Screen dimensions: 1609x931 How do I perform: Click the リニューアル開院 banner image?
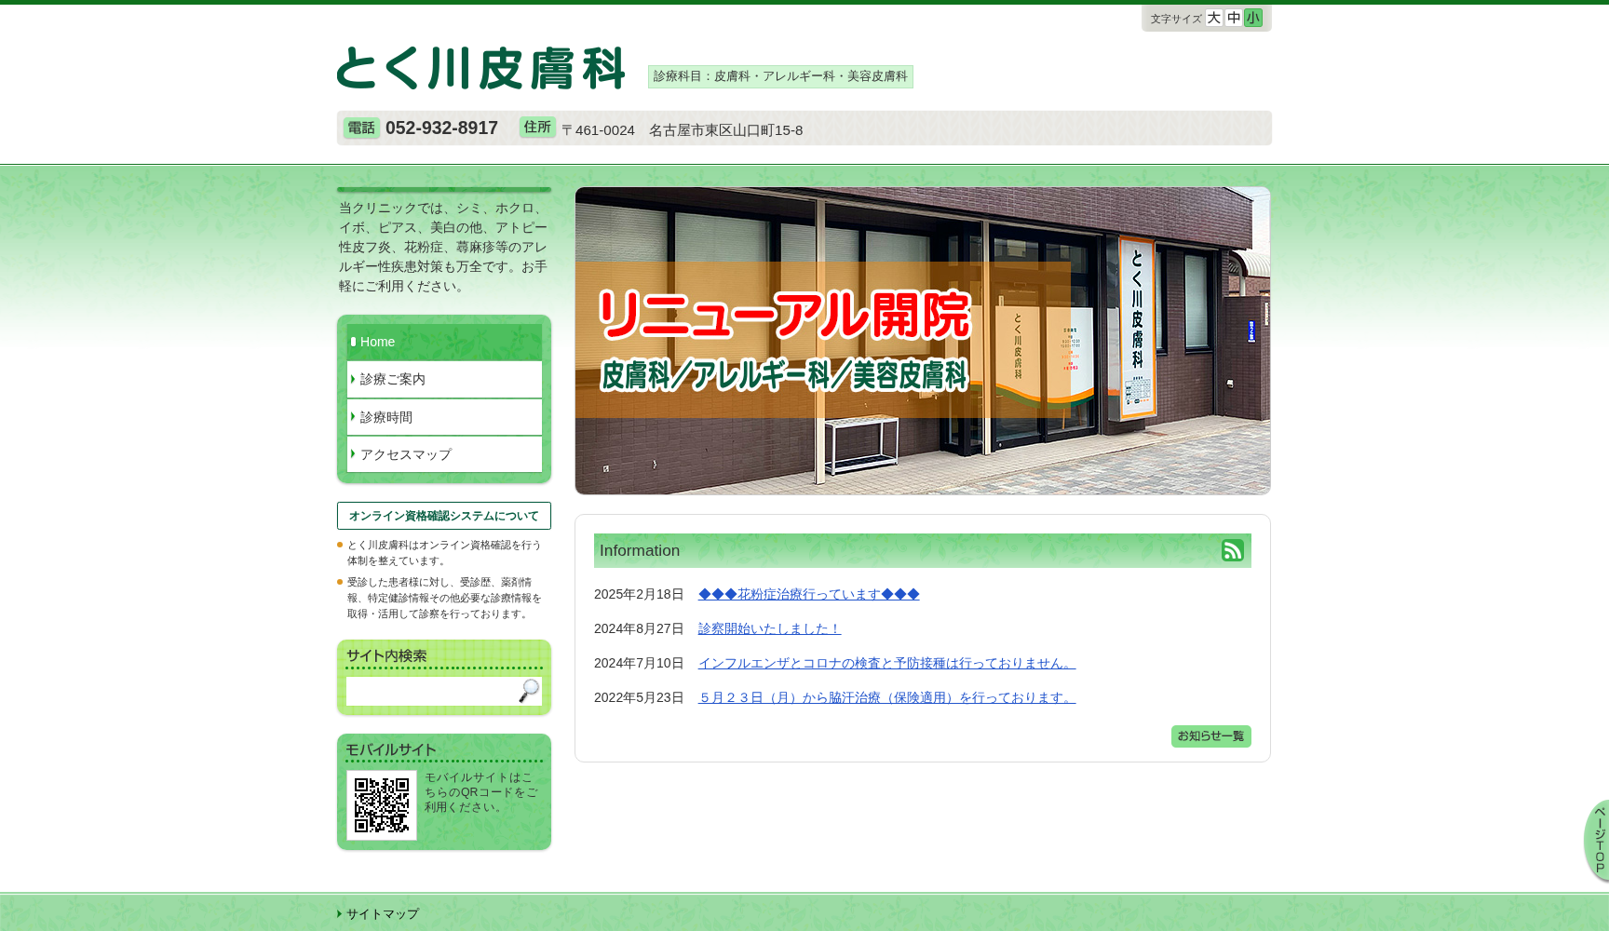[922, 341]
